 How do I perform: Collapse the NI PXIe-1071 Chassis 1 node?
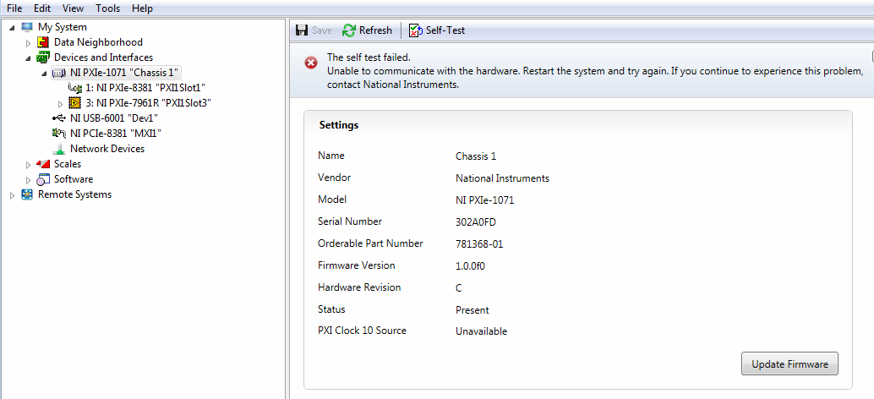pos(45,73)
